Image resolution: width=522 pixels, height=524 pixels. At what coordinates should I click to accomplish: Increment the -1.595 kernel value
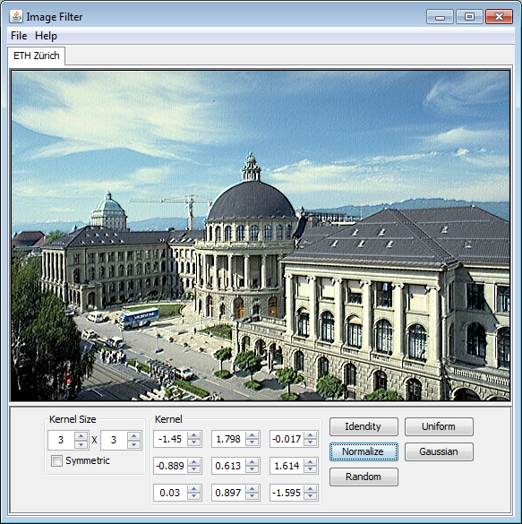click(x=310, y=489)
